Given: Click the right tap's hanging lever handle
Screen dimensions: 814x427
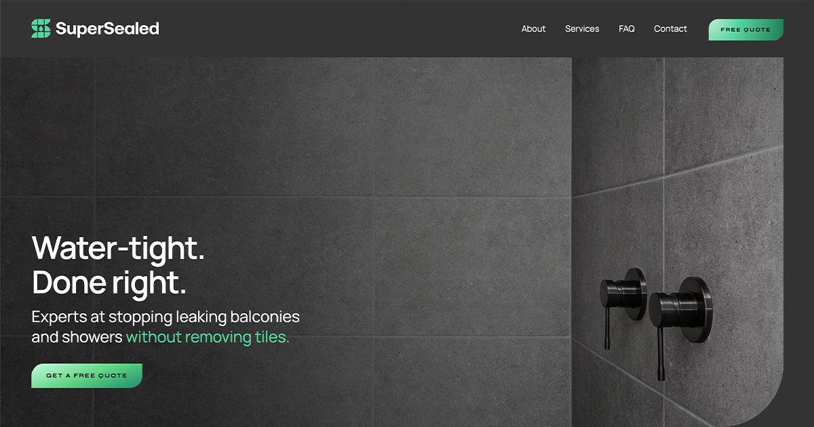Looking at the screenshot, I should coord(660,353).
